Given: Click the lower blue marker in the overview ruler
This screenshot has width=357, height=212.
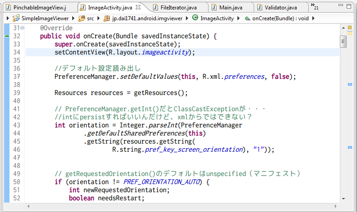Looking at the screenshot, I should [x=350, y=148].
